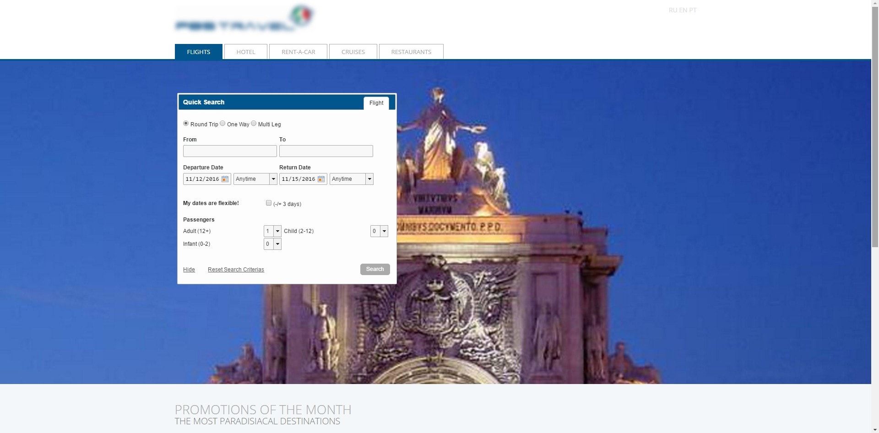This screenshot has height=433, width=879.
Task: Enable the flexible dates checkbox
Action: [x=269, y=203]
